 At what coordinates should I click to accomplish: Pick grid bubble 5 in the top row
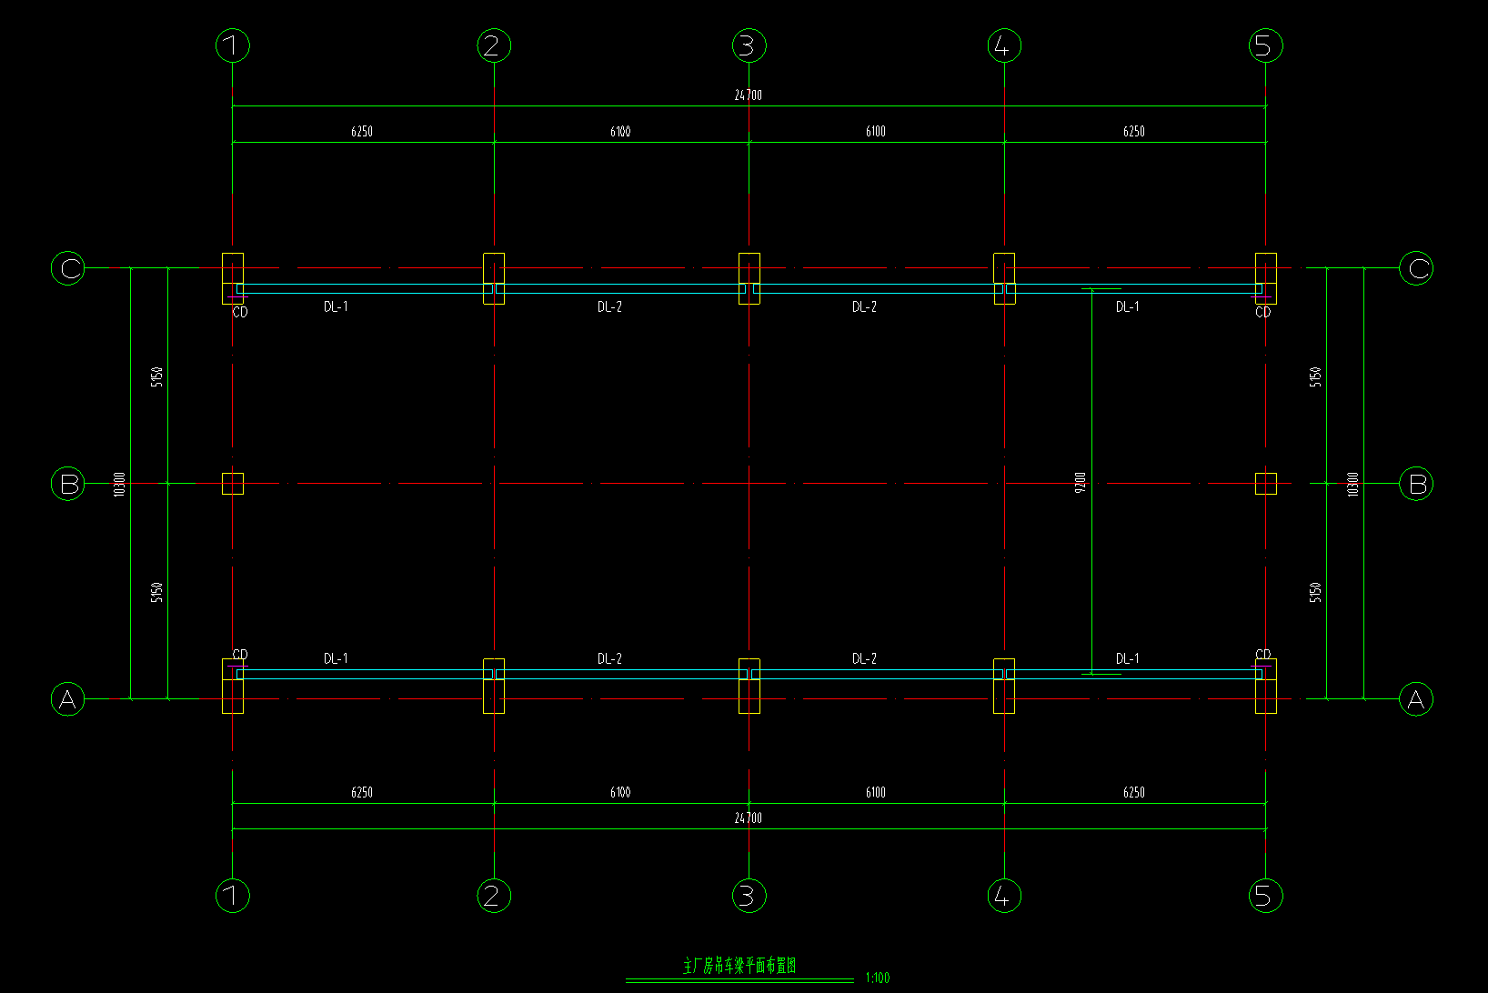[x=1266, y=45]
